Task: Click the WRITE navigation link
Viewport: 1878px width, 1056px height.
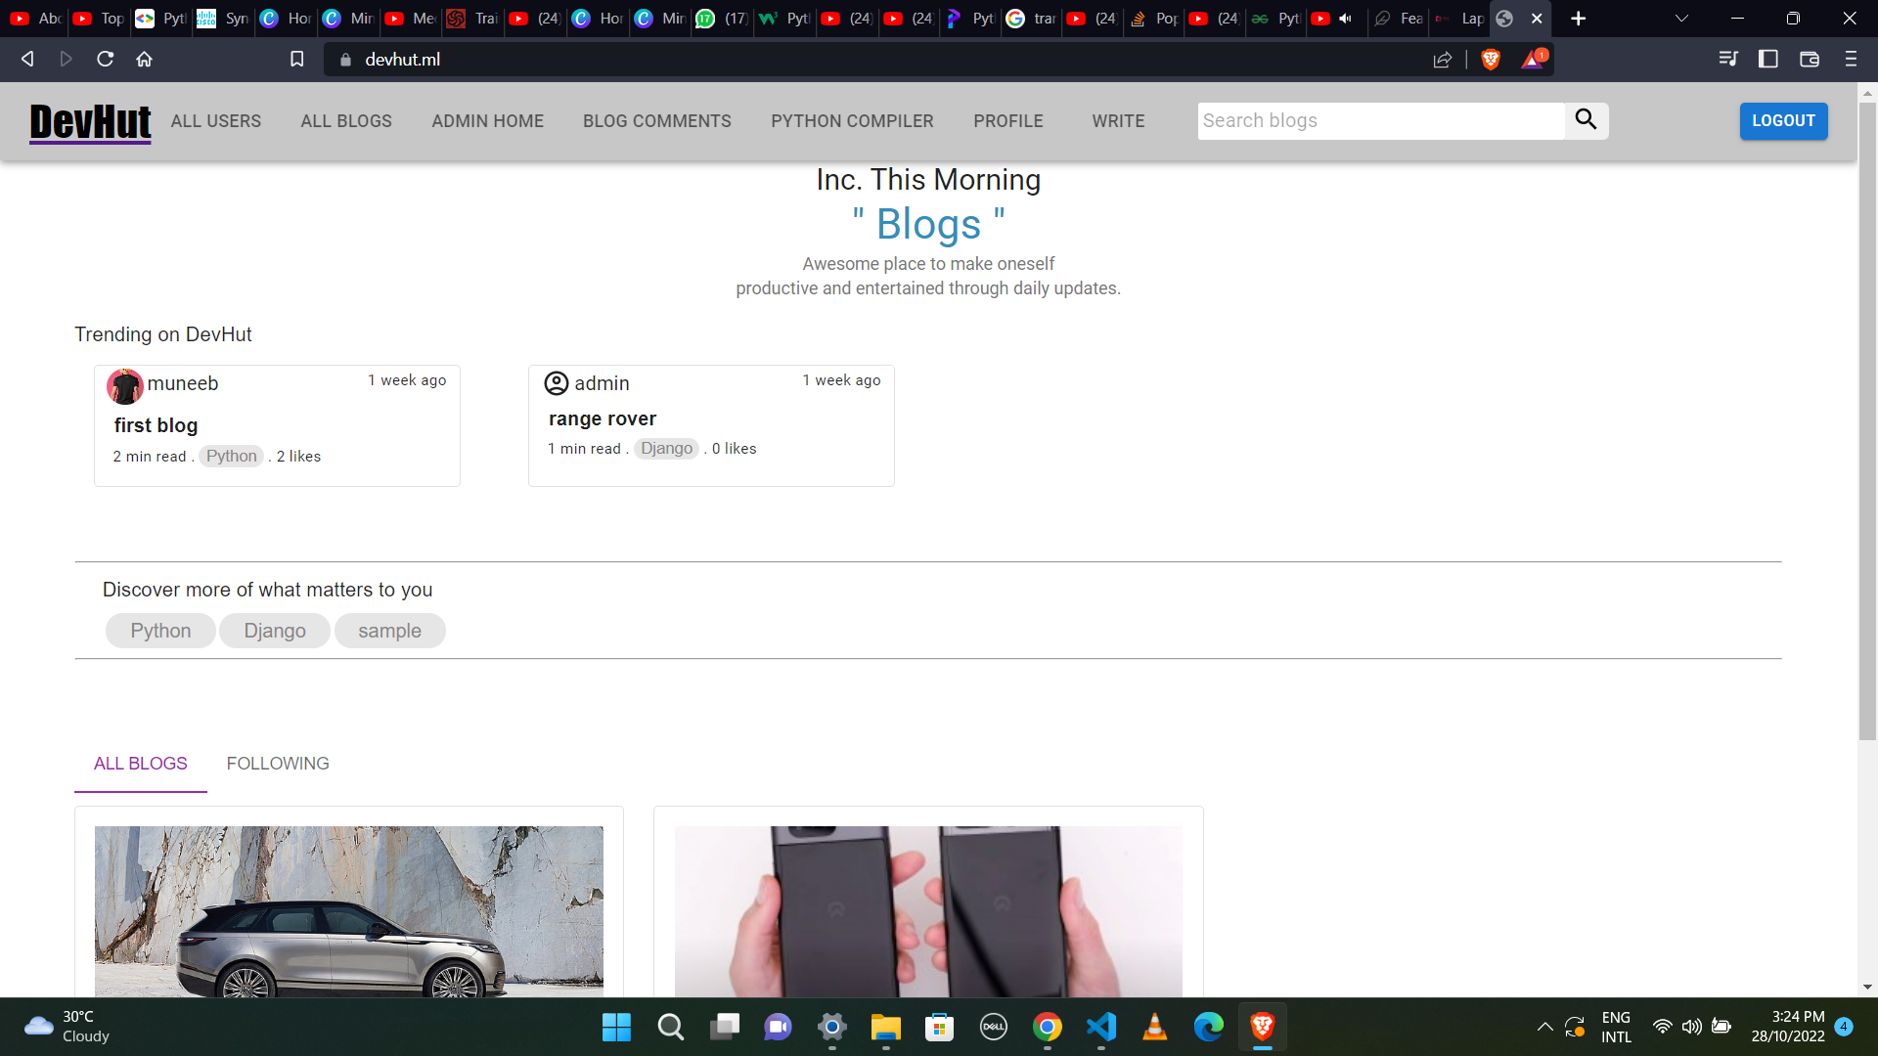Action: click(x=1118, y=120)
